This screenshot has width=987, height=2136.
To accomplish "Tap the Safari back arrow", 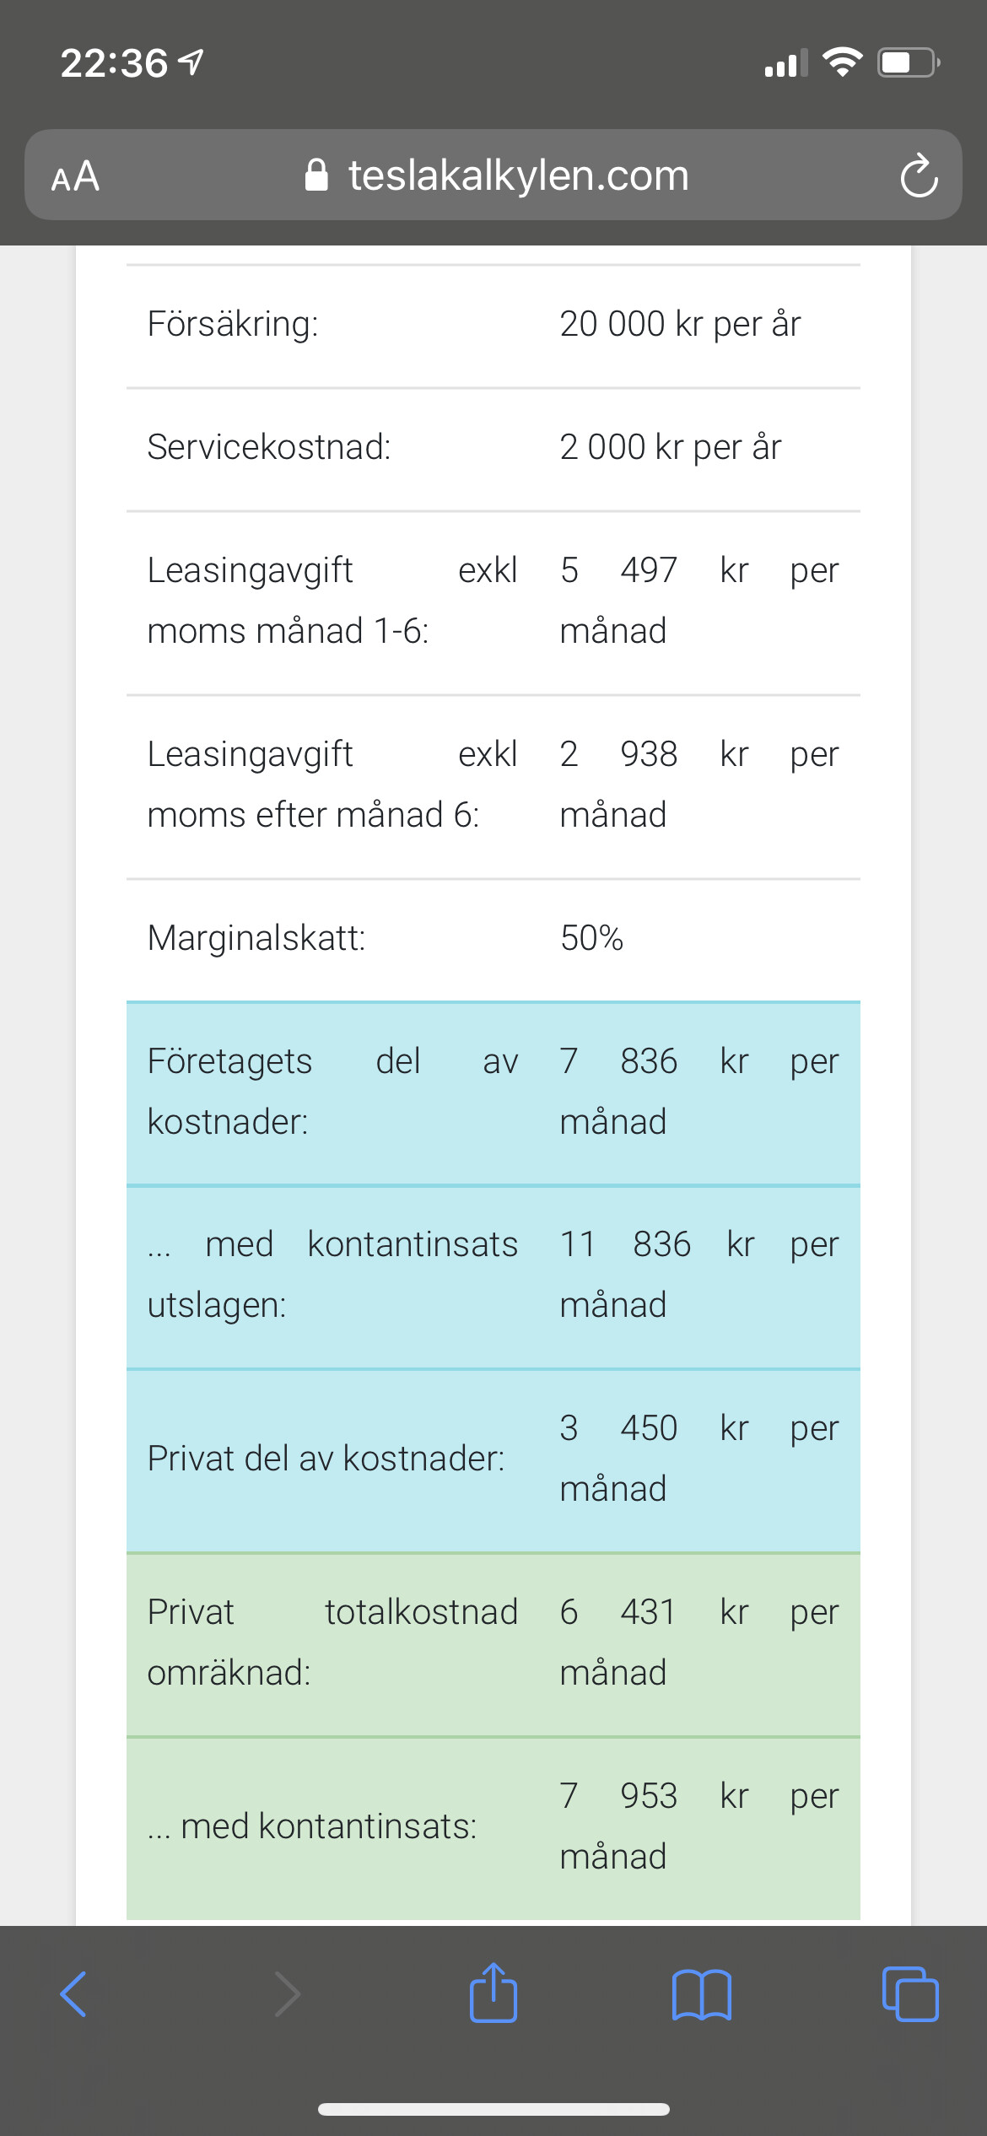I will 73,1994.
